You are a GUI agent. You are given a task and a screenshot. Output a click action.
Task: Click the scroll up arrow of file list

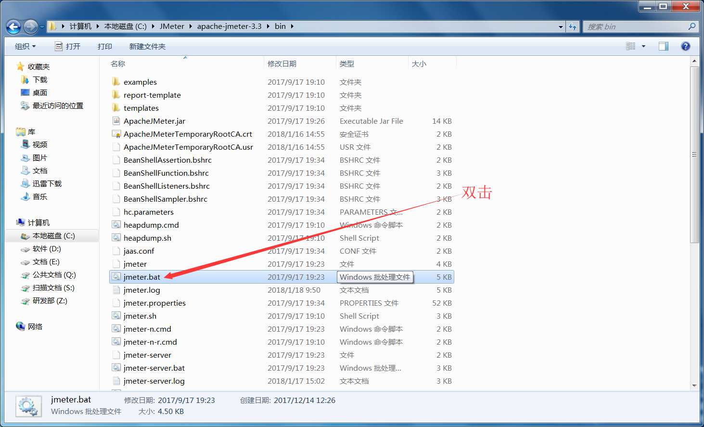694,61
